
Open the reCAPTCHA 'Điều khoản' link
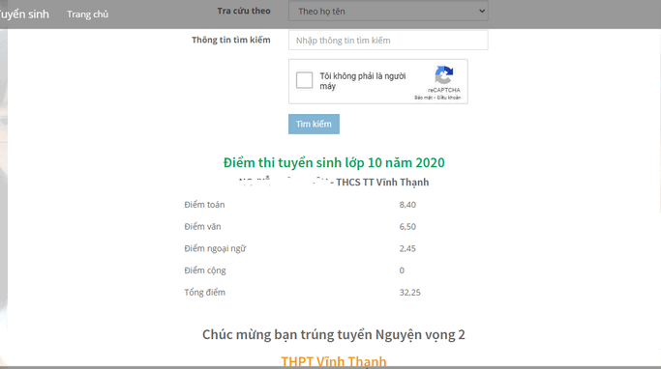coord(449,98)
